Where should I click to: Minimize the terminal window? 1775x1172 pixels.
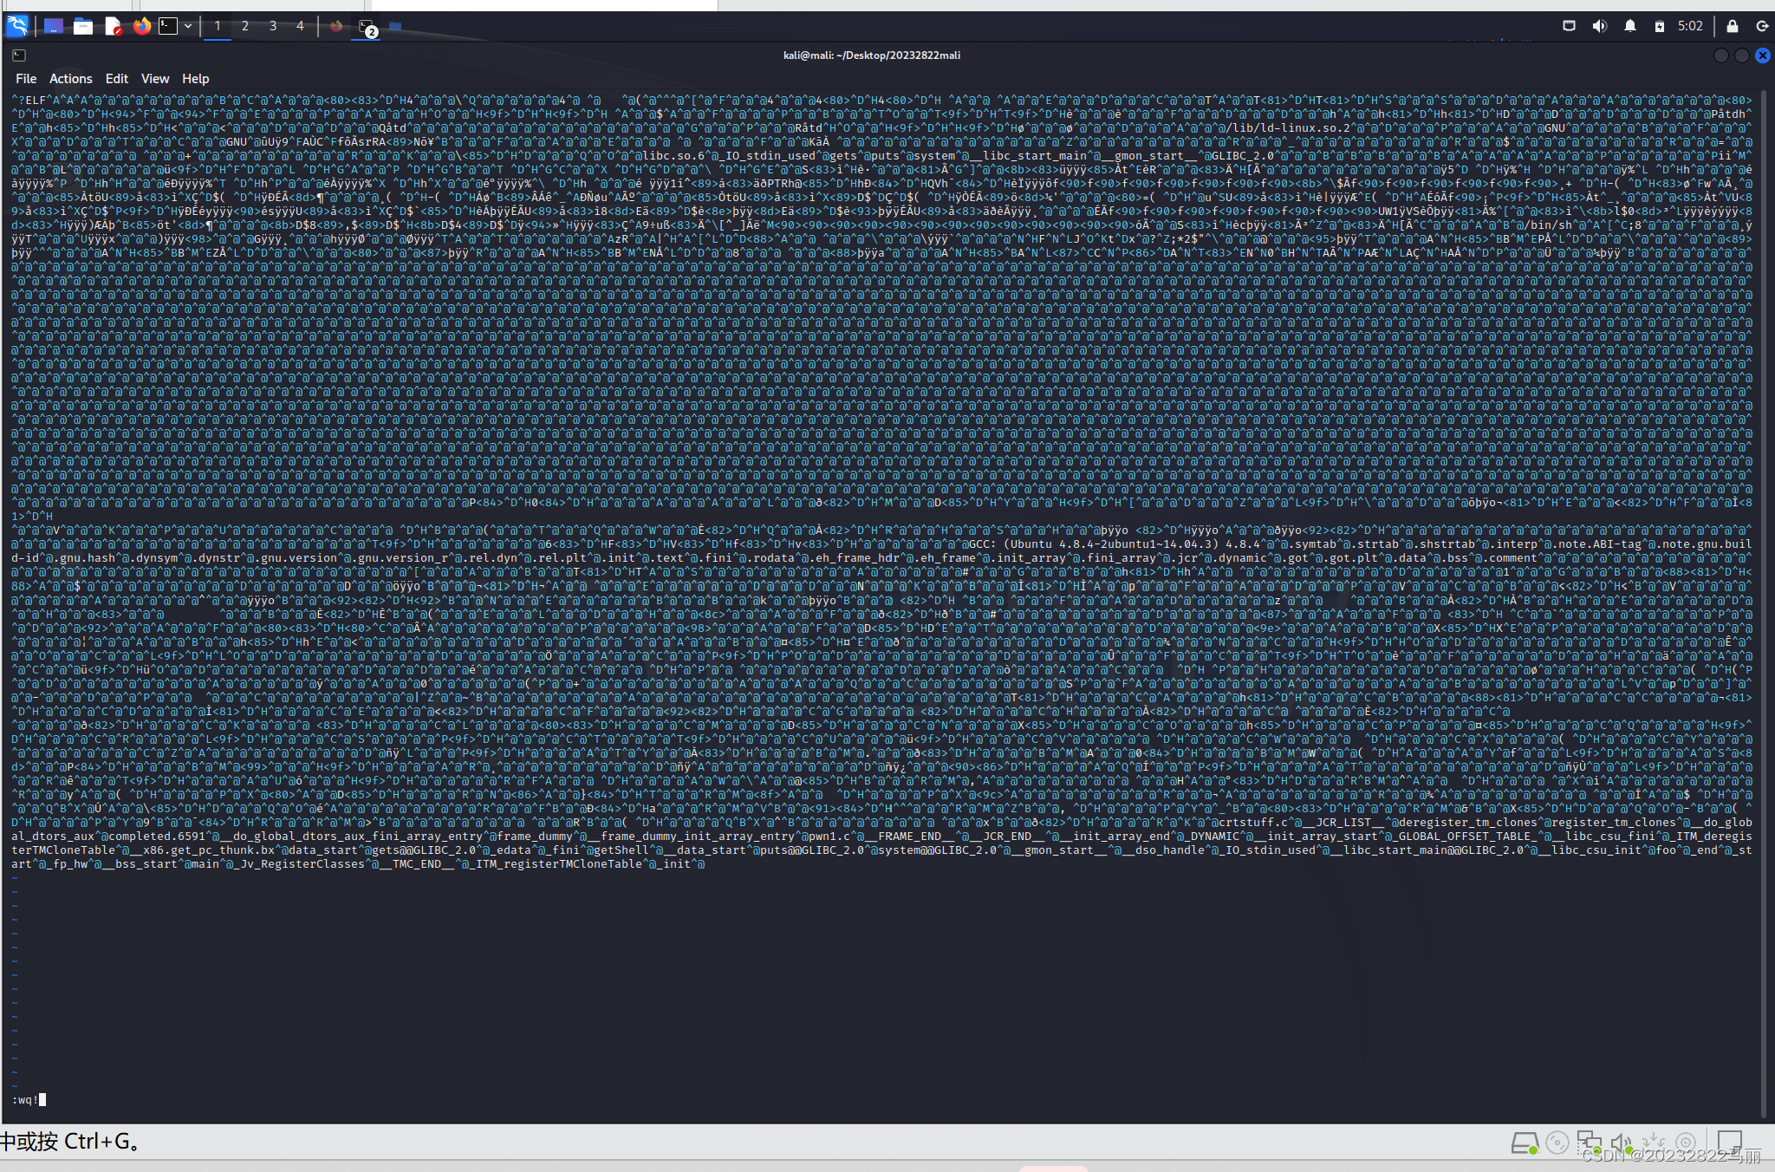point(1721,55)
